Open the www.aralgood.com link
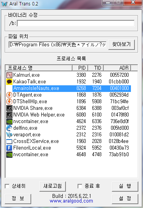The image size is (143, 208). point(71,201)
